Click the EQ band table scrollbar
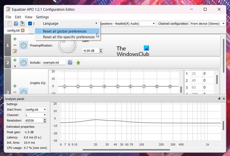Viewport: 230px width, 156px height. [217, 79]
